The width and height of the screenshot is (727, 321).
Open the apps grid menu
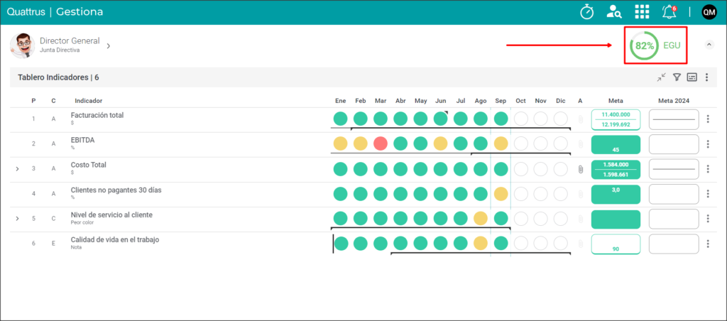point(642,12)
